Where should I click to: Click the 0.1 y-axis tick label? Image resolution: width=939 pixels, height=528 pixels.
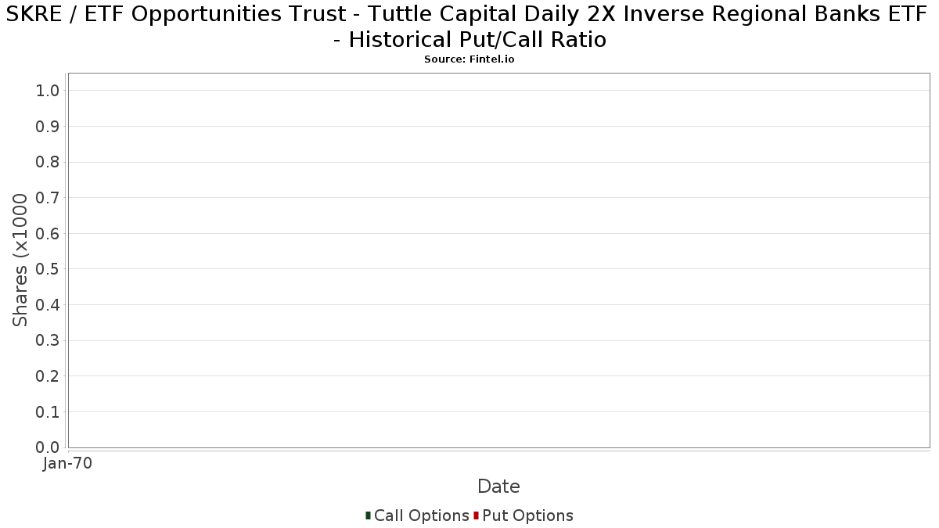point(48,412)
